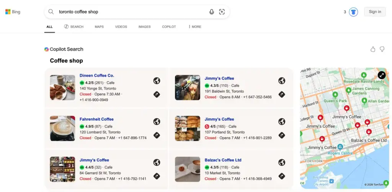Get directions to 107 Portland St
This screenshot has height=192, width=392.
(282, 135)
